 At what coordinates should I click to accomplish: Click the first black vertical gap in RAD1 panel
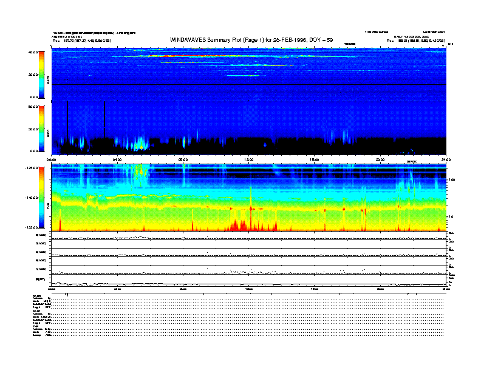coord(67,121)
